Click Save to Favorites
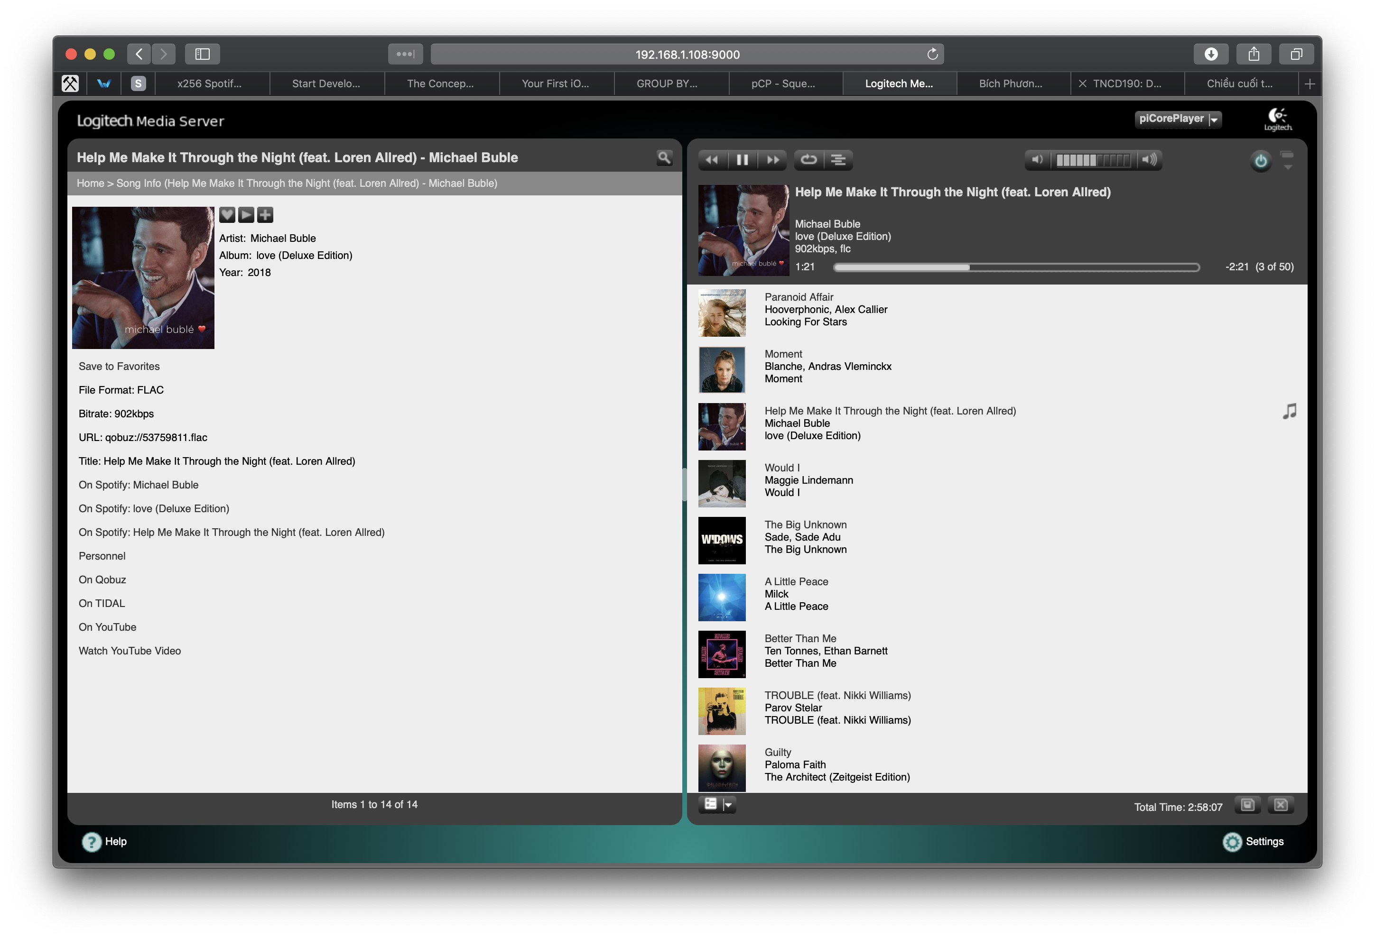The image size is (1375, 938). point(119,366)
